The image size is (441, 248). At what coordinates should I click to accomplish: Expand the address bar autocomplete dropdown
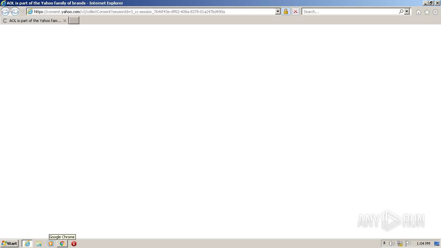coord(278,12)
